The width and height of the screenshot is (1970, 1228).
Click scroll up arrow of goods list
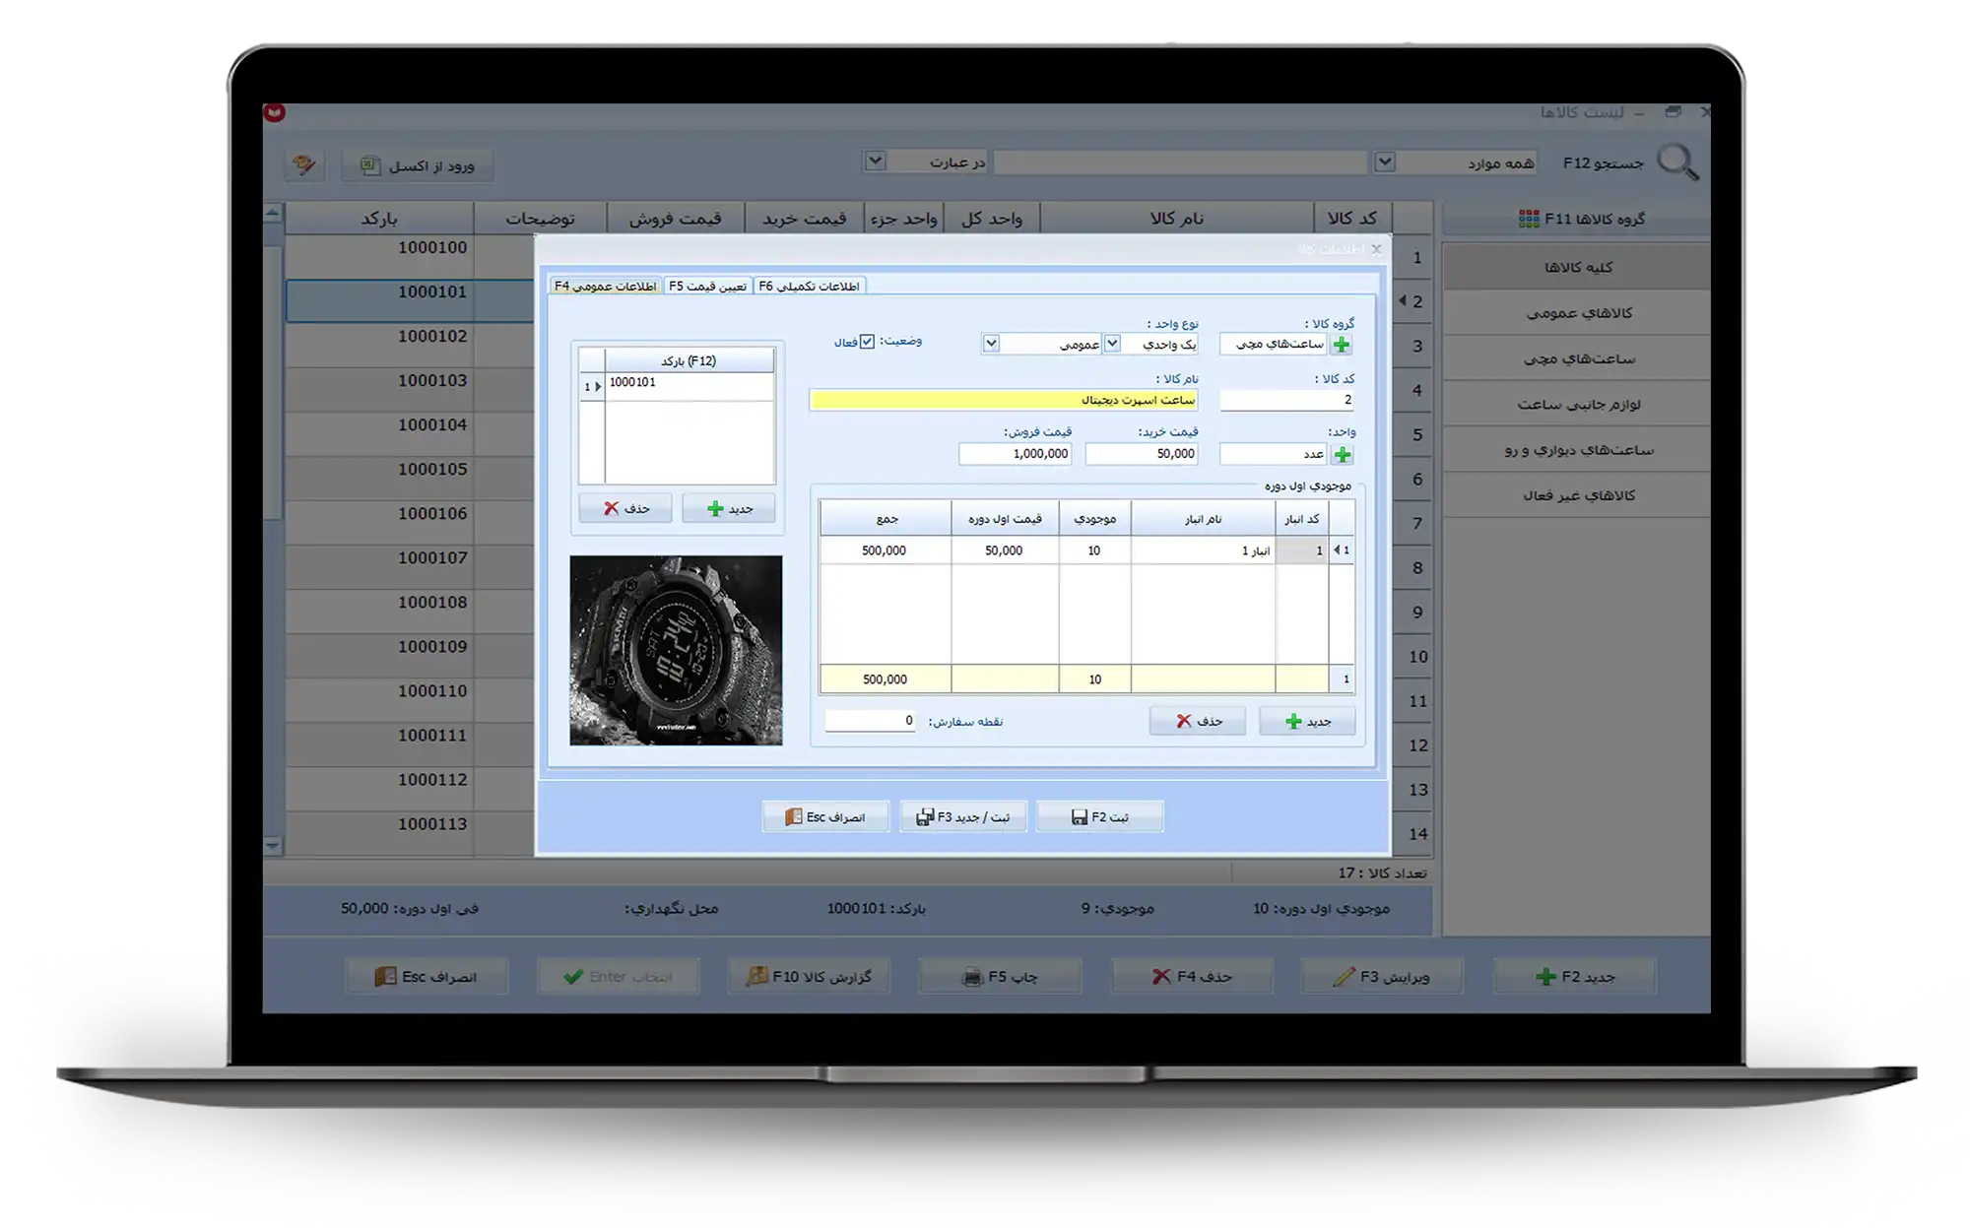click(273, 213)
